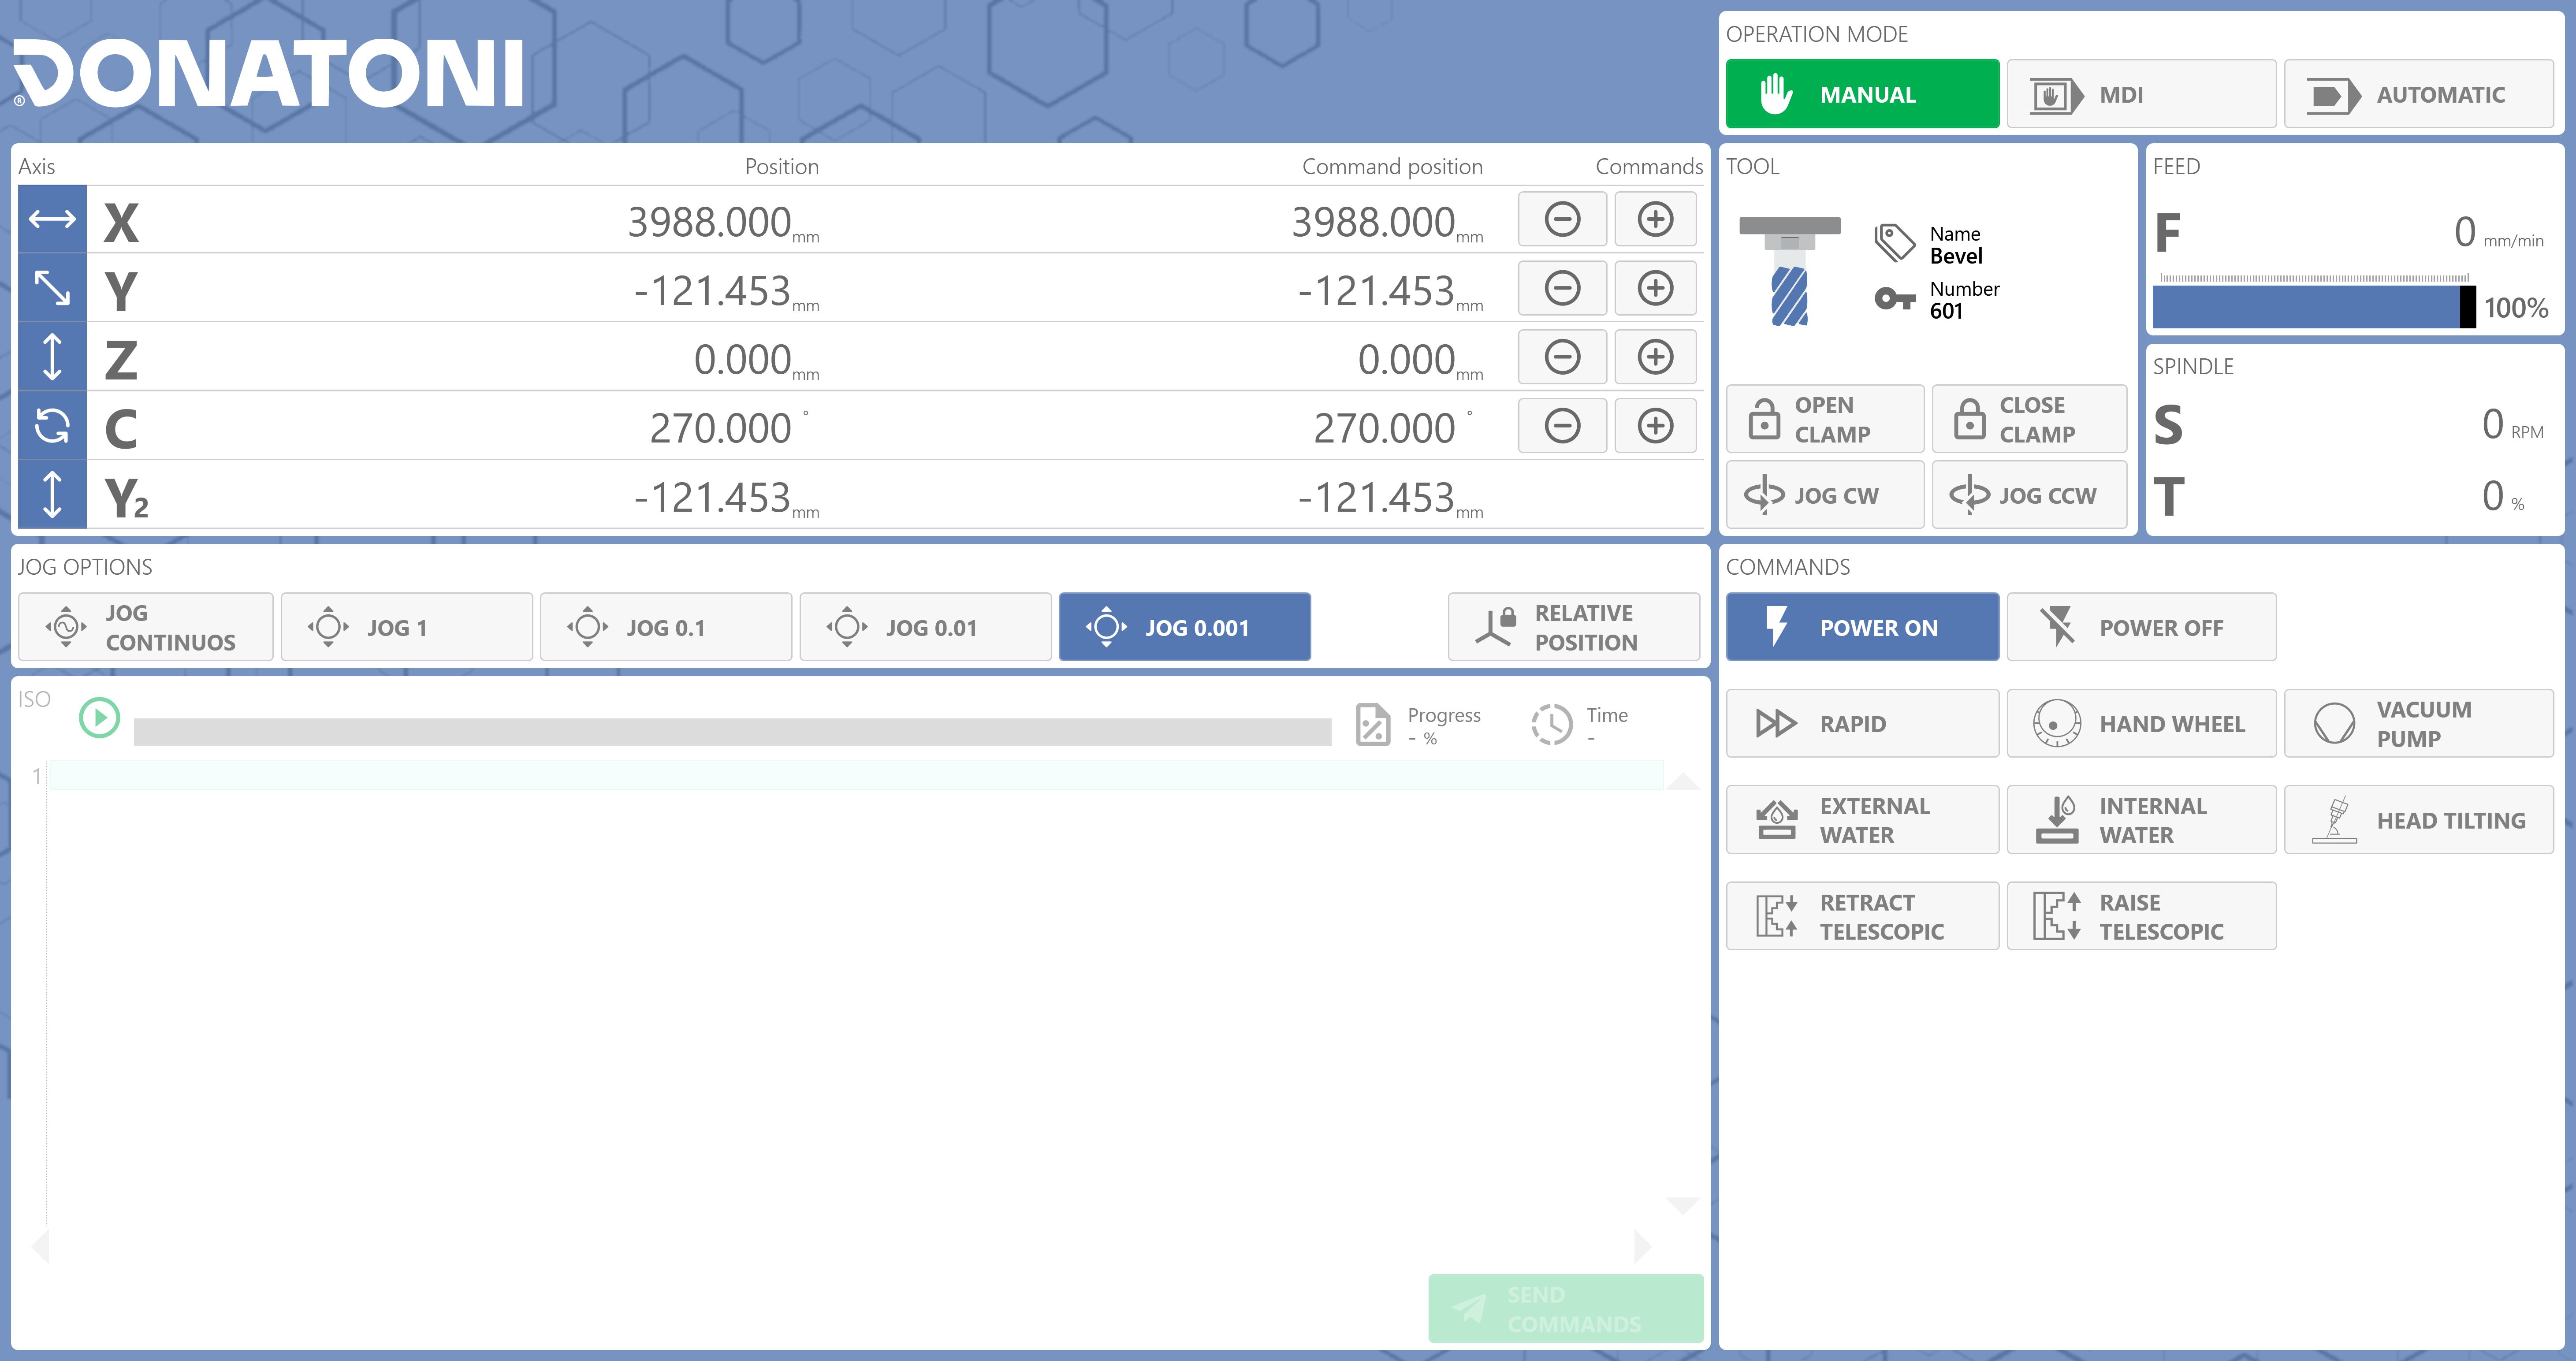
Task: Rotate C axis negative with minus button
Action: [1562, 426]
